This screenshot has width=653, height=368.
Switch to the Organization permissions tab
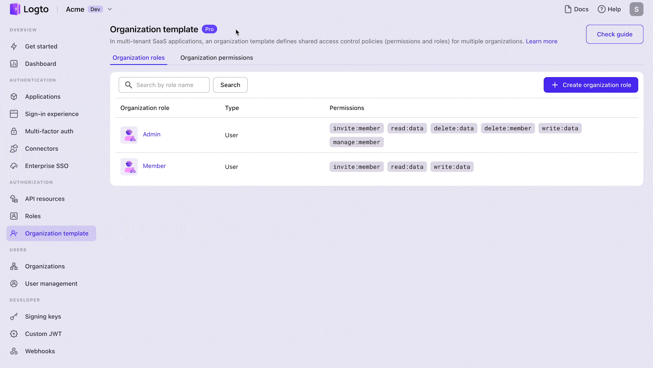tap(217, 58)
